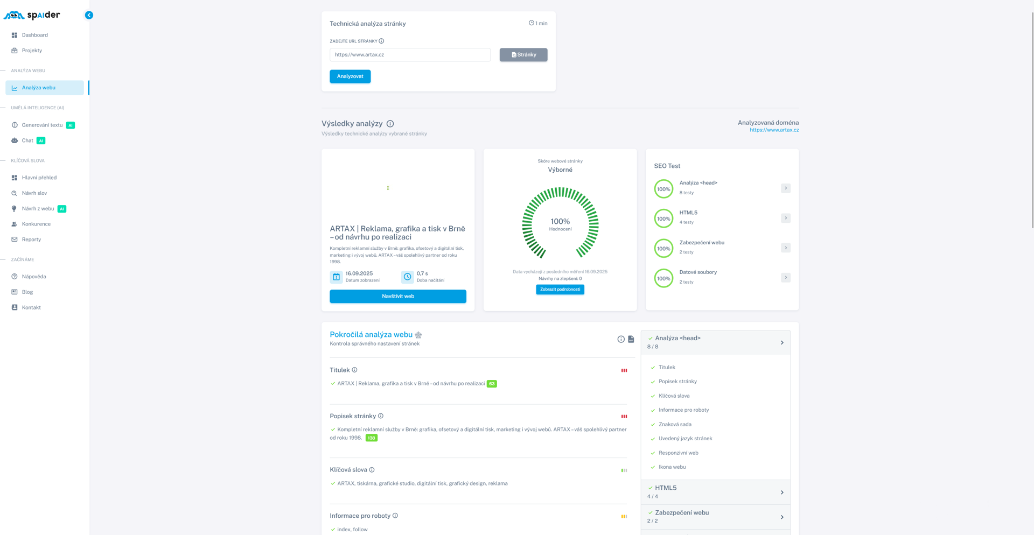Expand the HTML5 SEO test arrow

click(x=786, y=218)
